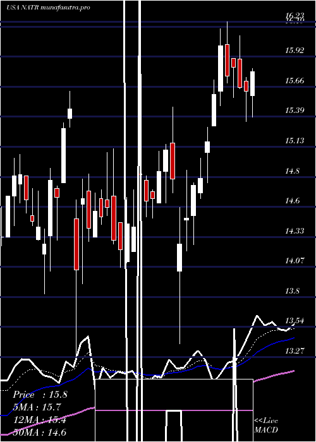
Task: Select the 14.6 price axis label
Action: (292, 201)
